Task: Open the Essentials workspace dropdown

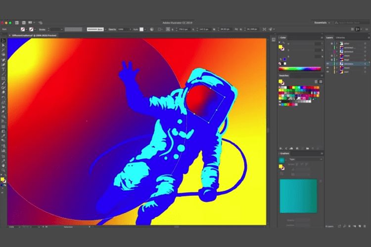Action: 322,23
